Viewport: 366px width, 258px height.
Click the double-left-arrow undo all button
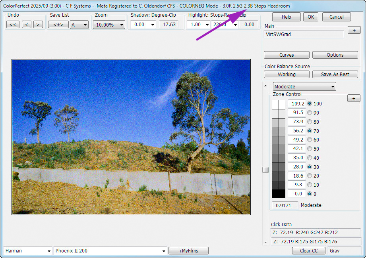(13, 25)
